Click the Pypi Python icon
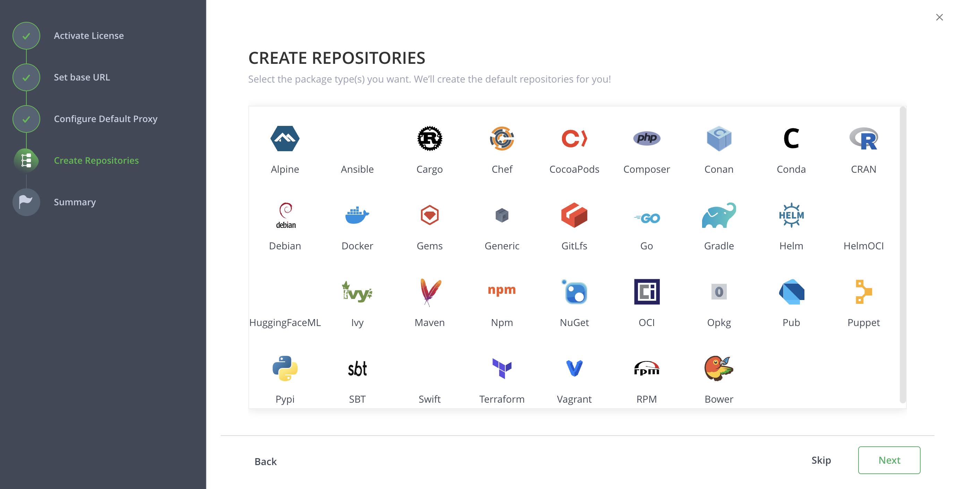This screenshot has height=489, width=956. [x=285, y=368]
